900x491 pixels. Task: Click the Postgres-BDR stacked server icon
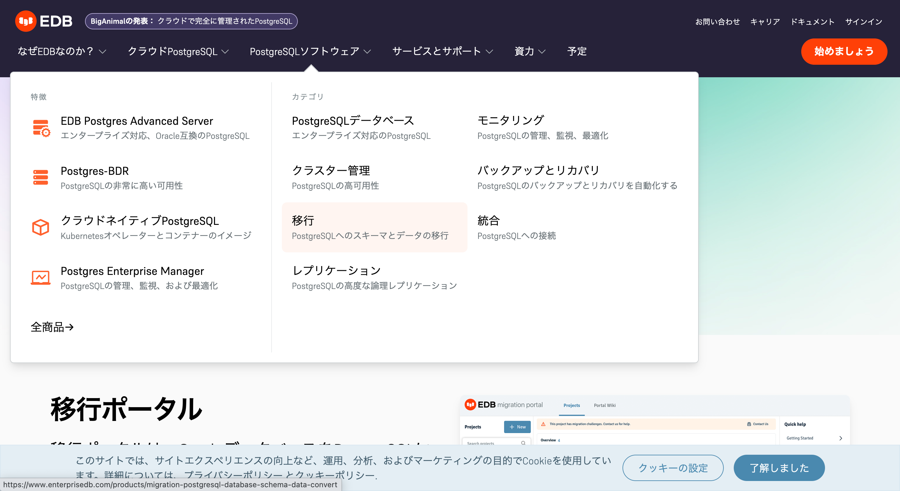pos(41,177)
